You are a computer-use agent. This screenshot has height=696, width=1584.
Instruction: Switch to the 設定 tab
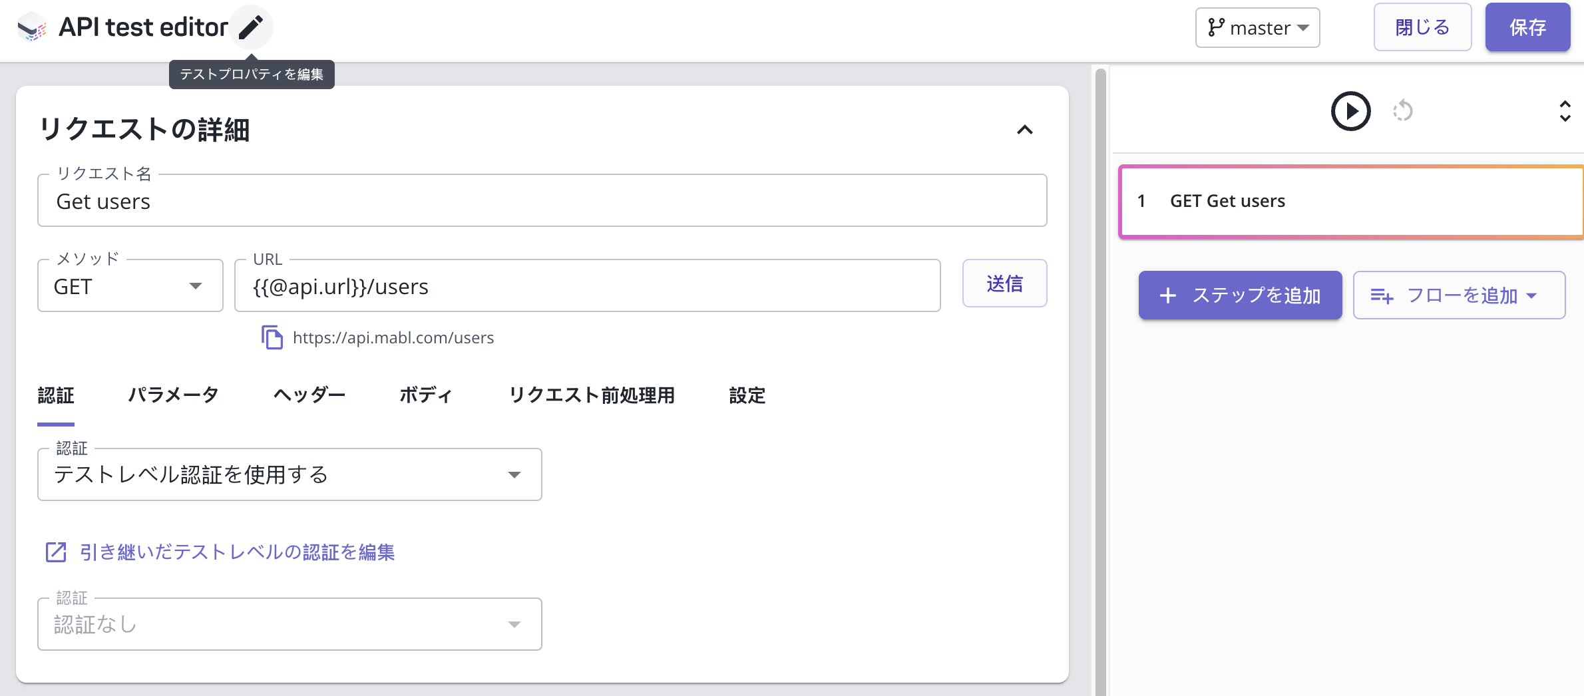pos(747,396)
